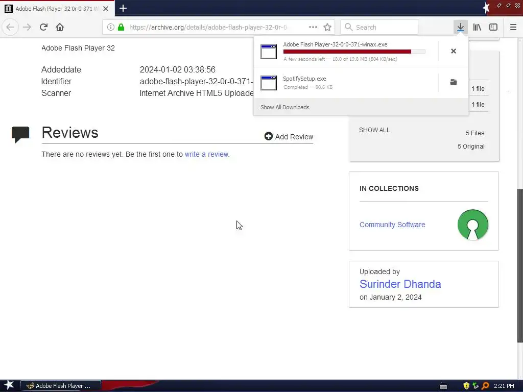Cancel the Adobe Flash Player download
The width and height of the screenshot is (523, 392).
(454, 51)
